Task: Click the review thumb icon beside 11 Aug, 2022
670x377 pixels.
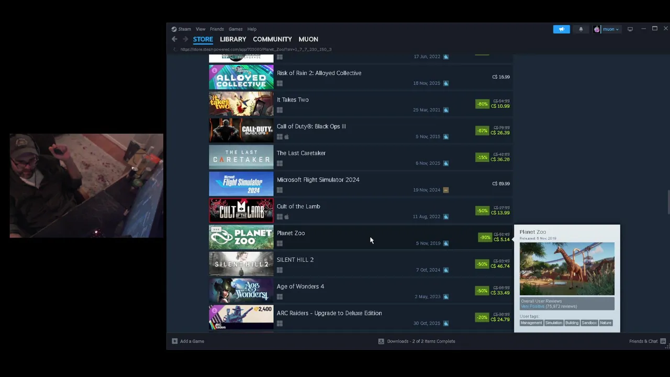Action: click(446, 217)
